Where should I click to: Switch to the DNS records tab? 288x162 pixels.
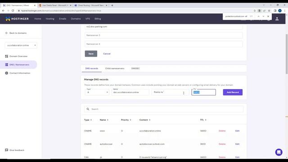pos(92,68)
